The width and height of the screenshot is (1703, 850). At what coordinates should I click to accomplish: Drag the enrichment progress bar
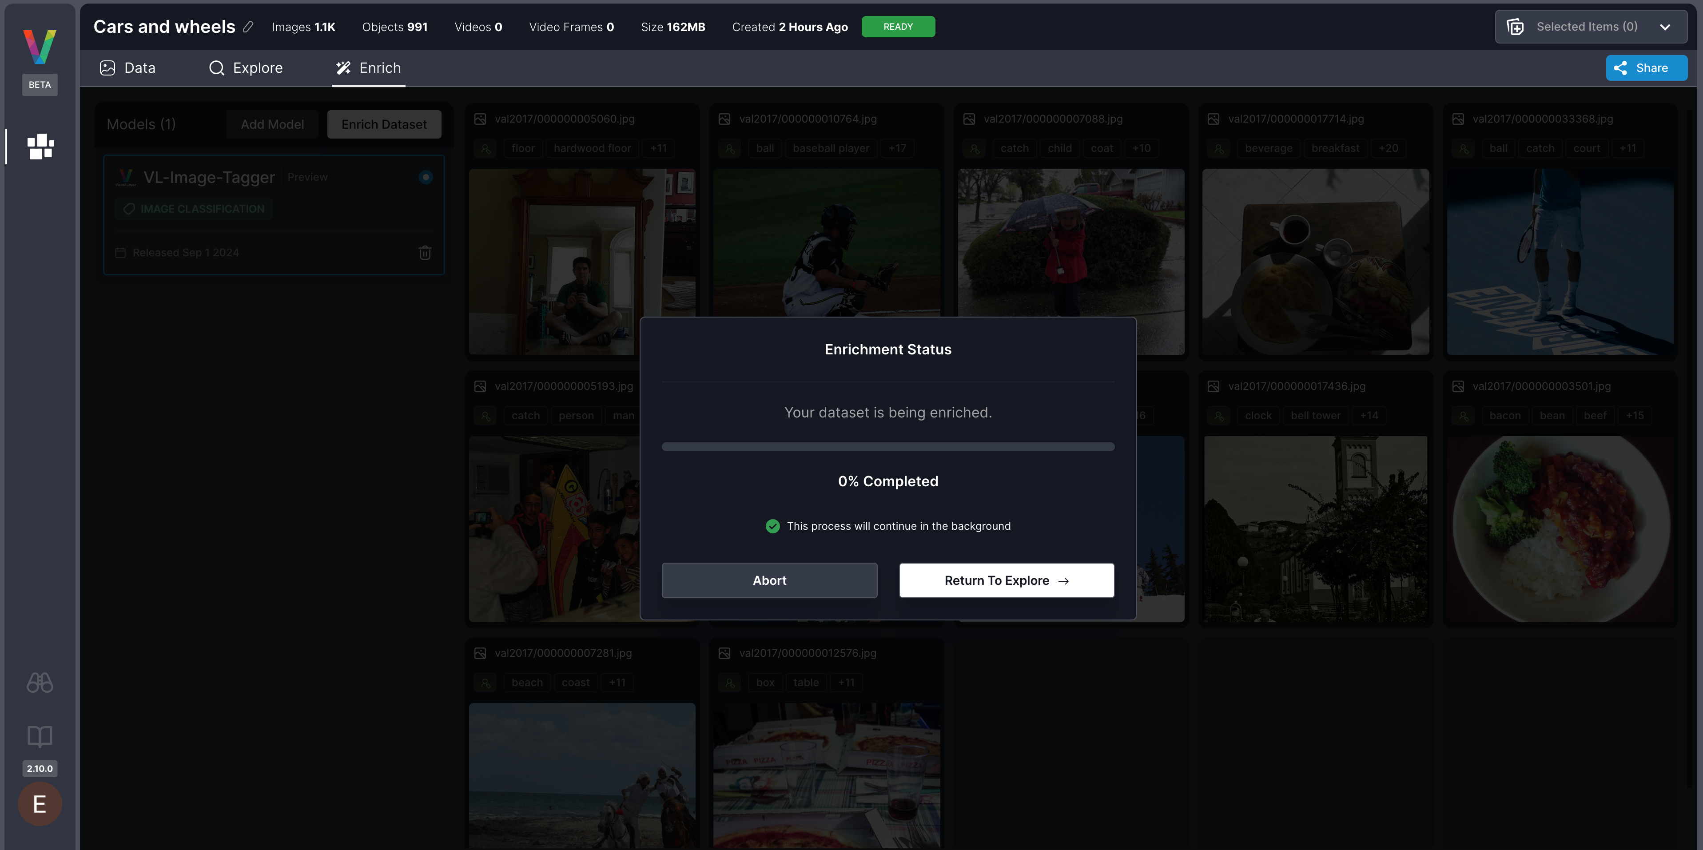[x=887, y=446]
